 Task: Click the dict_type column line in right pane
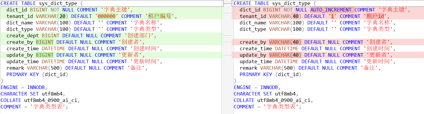(x=318, y=29)
